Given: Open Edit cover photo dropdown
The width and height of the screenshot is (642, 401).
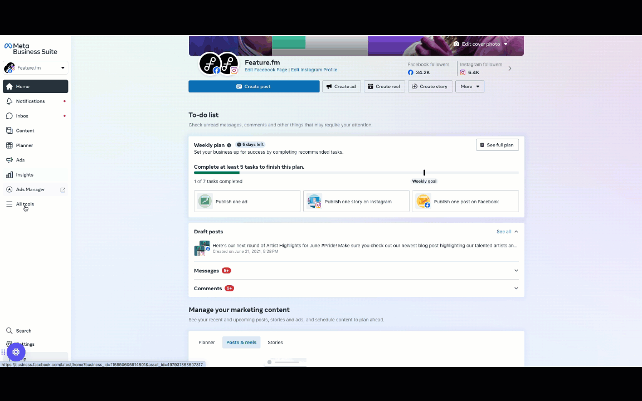Looking at the screenshot, I should pyautogui.click(x=481, y=44).
